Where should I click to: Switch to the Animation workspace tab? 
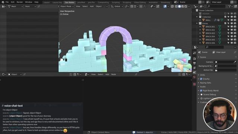pyautogui.click(x=153, y=3)
